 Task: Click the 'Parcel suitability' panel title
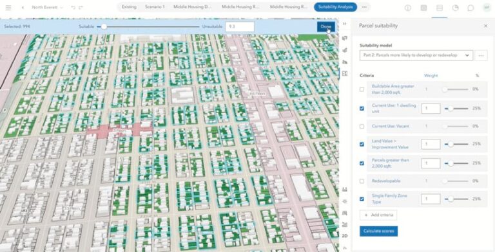point(378,26)
